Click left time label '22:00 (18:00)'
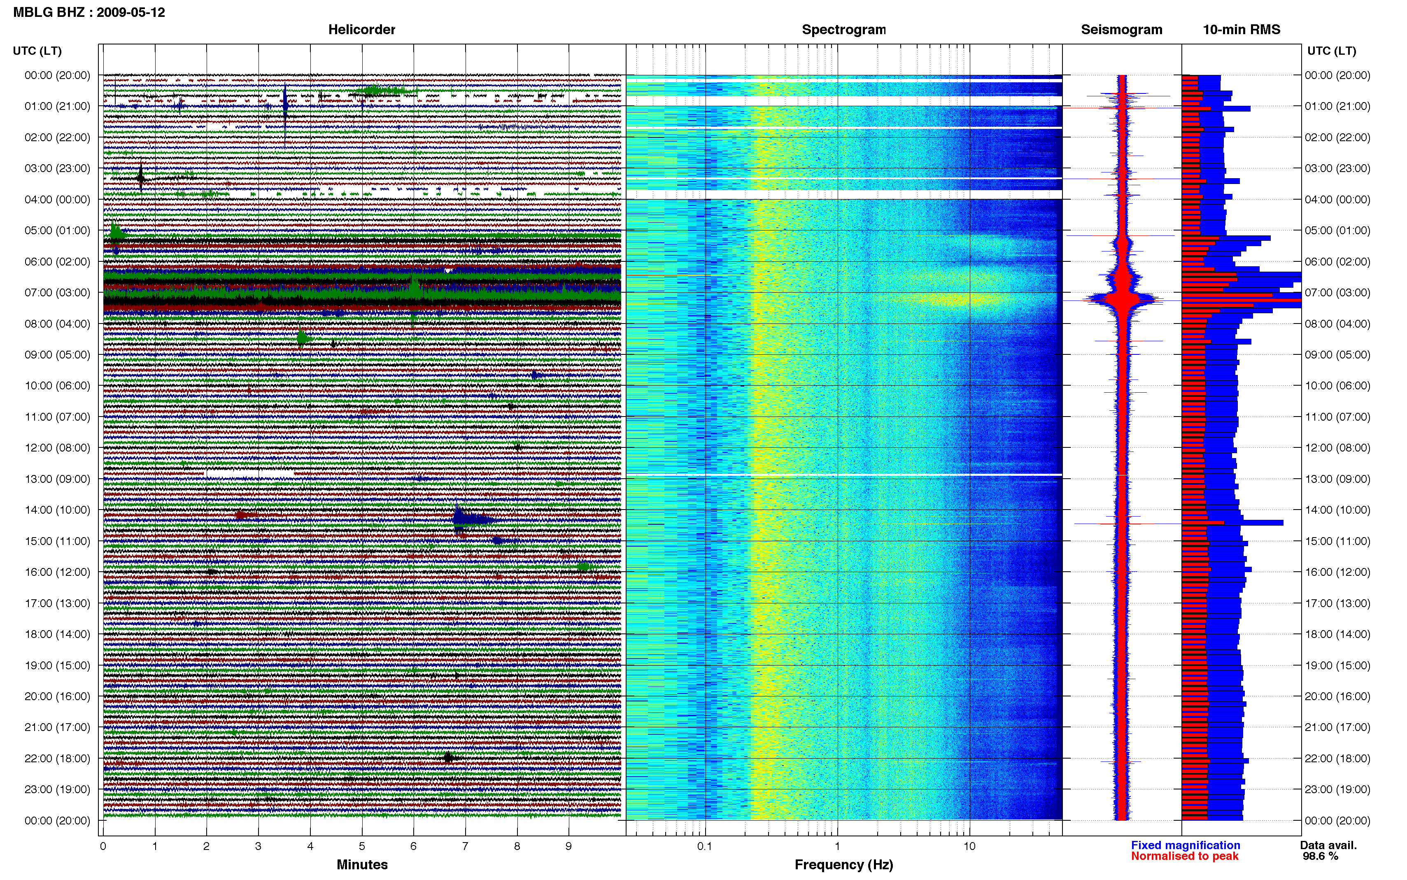Screen dimensions: 1407x880 pos(57,758)
